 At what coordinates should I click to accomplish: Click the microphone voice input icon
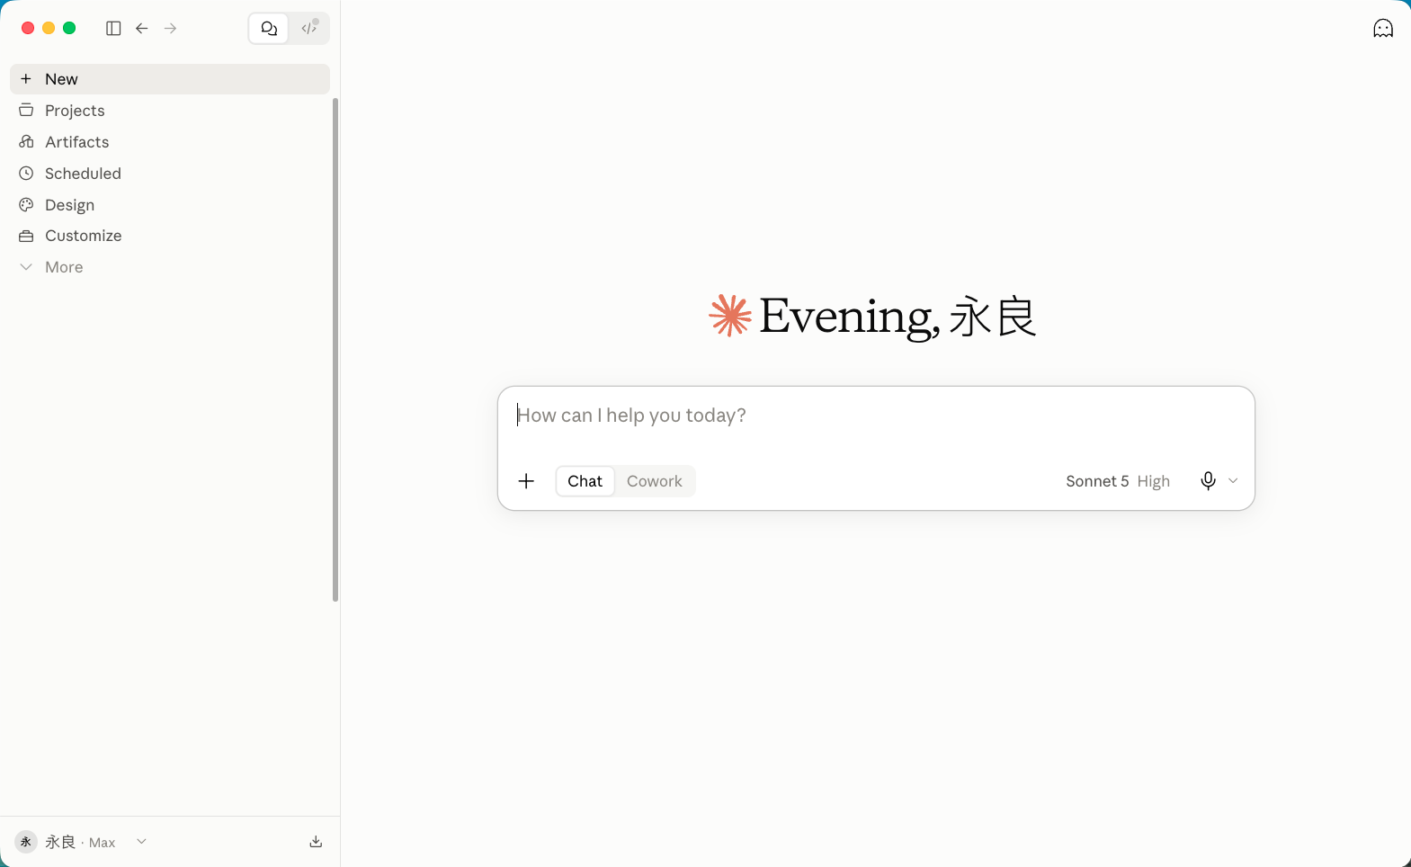point(1209,481)
